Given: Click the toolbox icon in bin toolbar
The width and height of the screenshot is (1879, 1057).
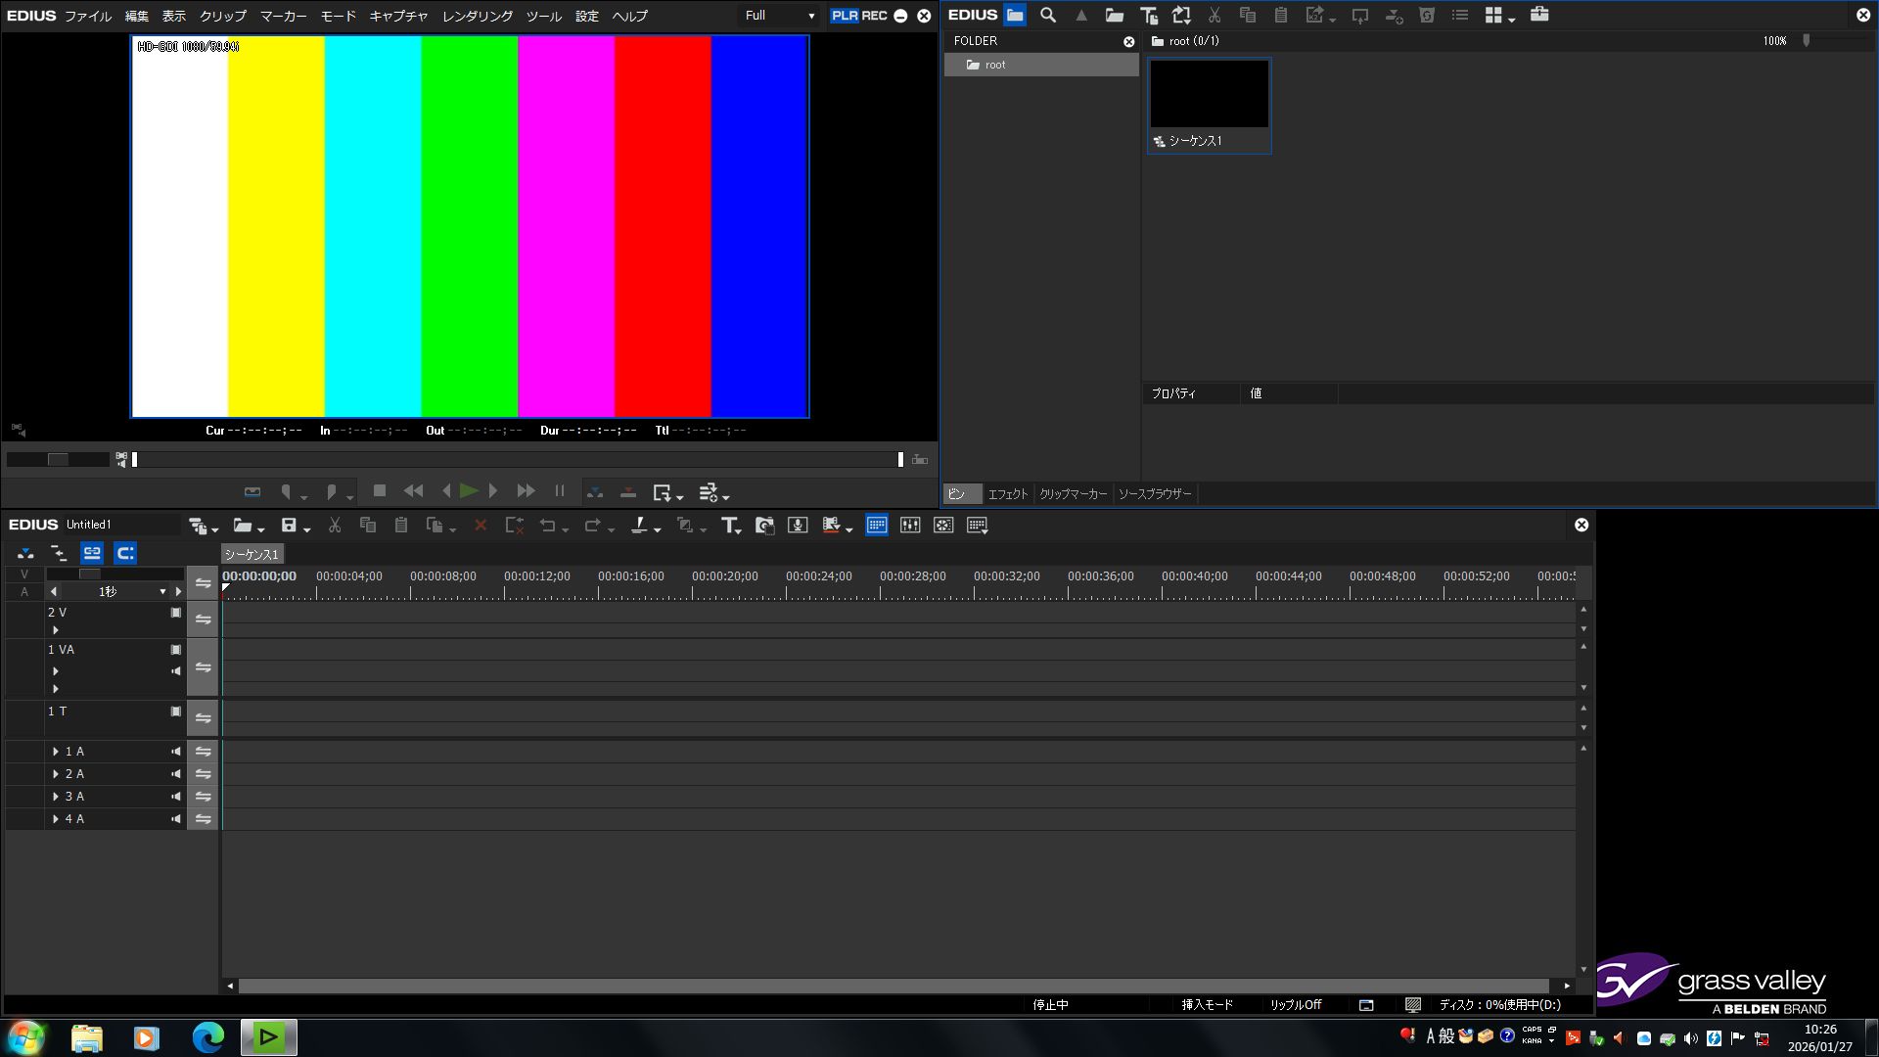Looking at the screenshot, I should click(x=1539, y=15).
